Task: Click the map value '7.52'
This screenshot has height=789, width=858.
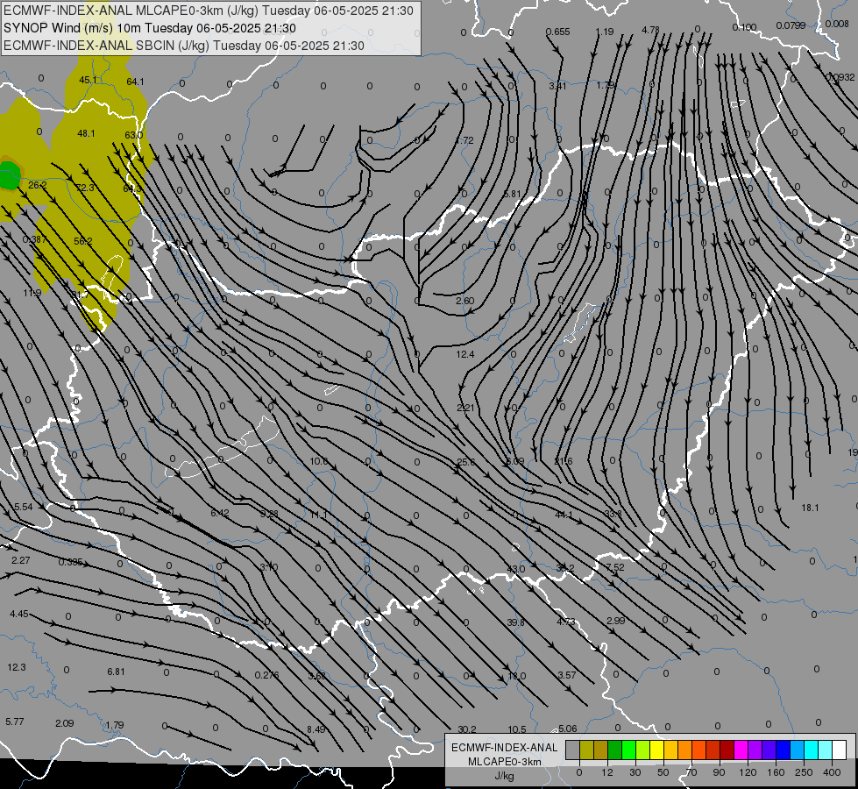Action: (615, 567)
